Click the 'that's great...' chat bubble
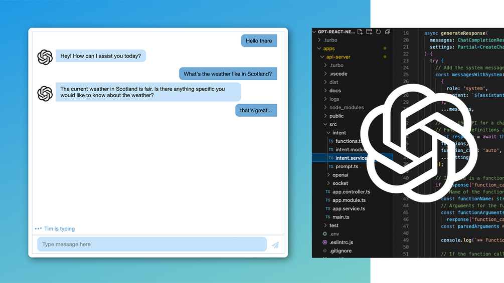The width and height of the screenshot is (504, 283). (x=256, y=110)
